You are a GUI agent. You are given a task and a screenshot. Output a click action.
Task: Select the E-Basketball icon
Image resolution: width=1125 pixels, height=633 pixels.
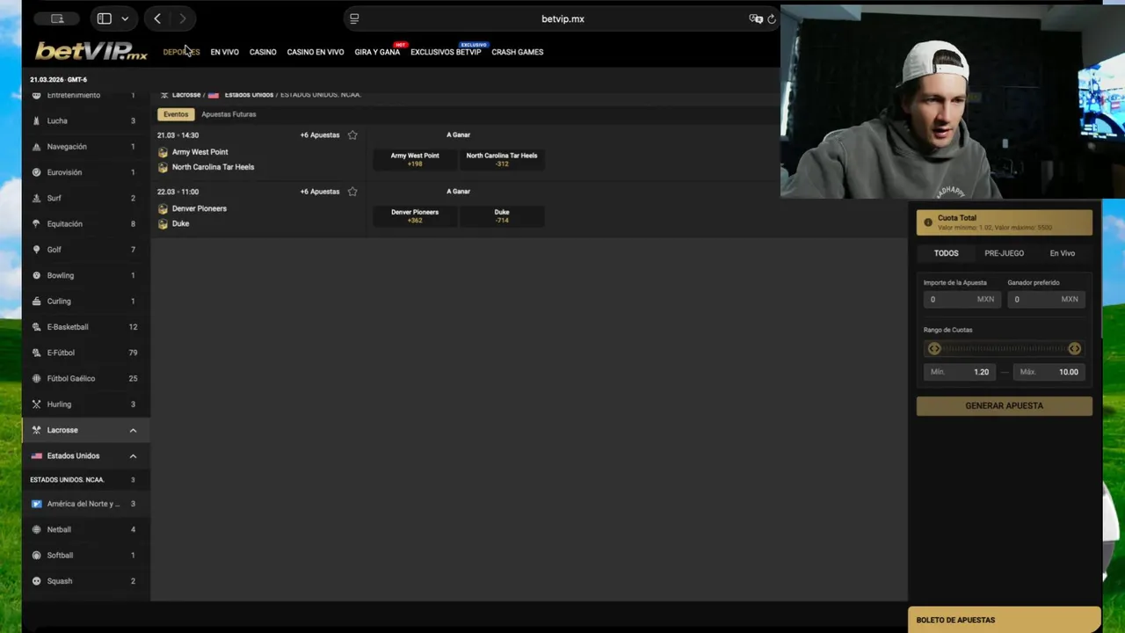click(x=36, y=327)
